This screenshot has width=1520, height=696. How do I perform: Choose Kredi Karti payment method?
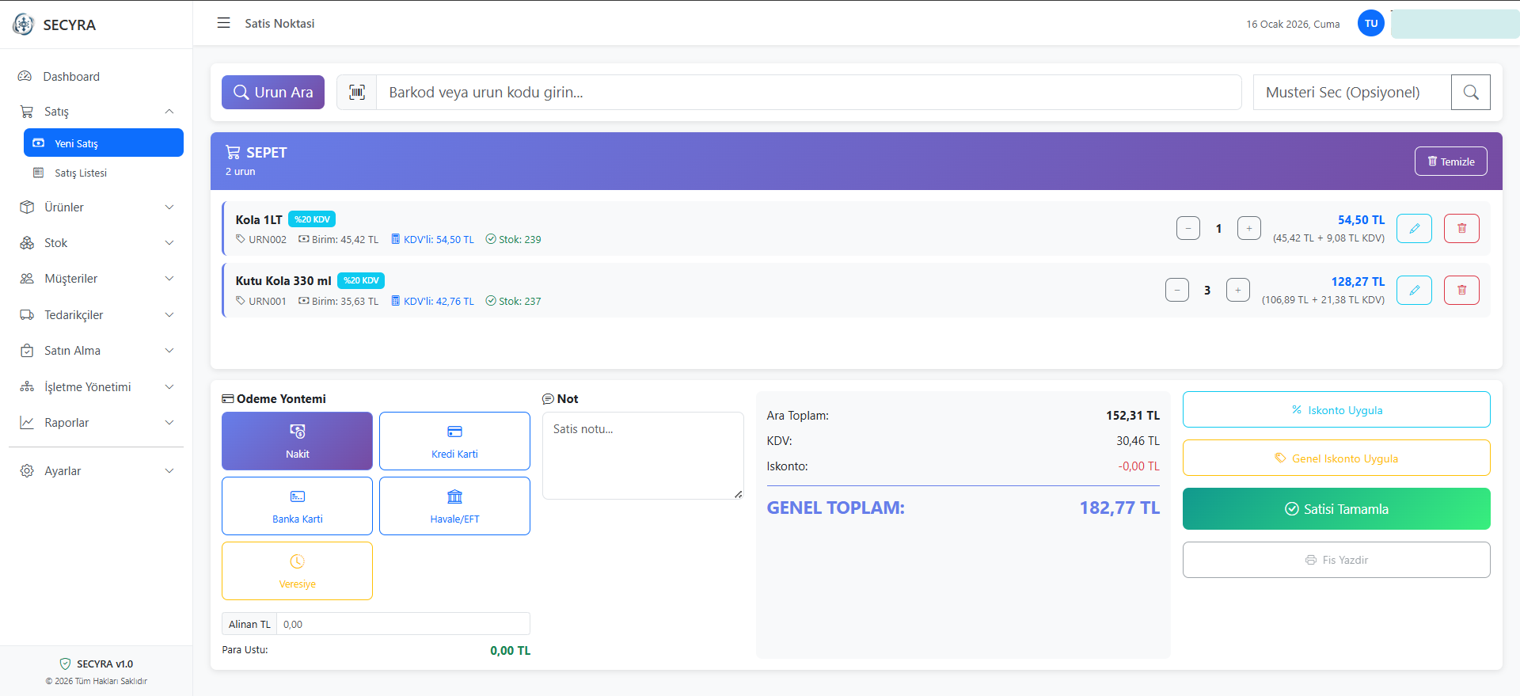pyautogui.click(x=454, y=441)
